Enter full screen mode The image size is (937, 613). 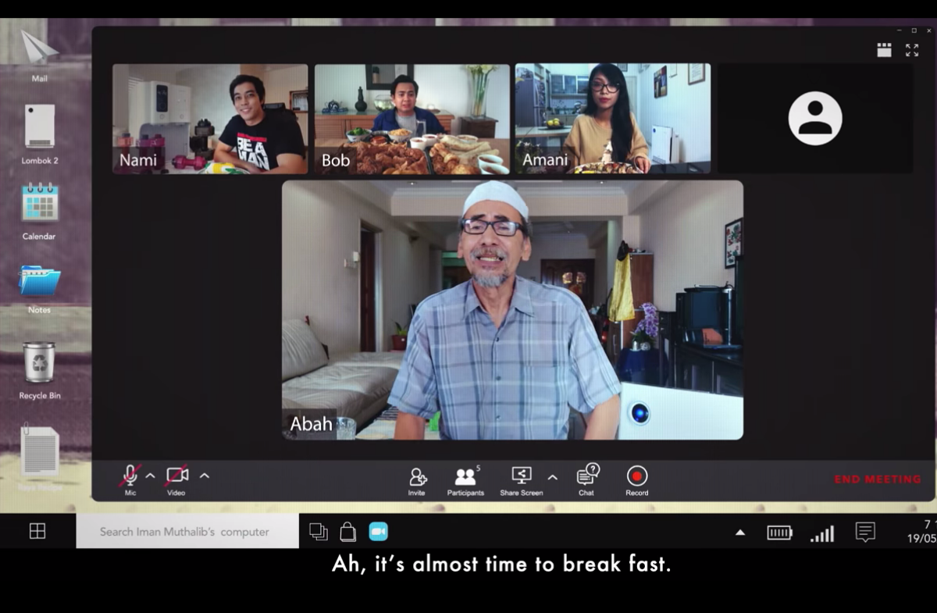point(912,51)
